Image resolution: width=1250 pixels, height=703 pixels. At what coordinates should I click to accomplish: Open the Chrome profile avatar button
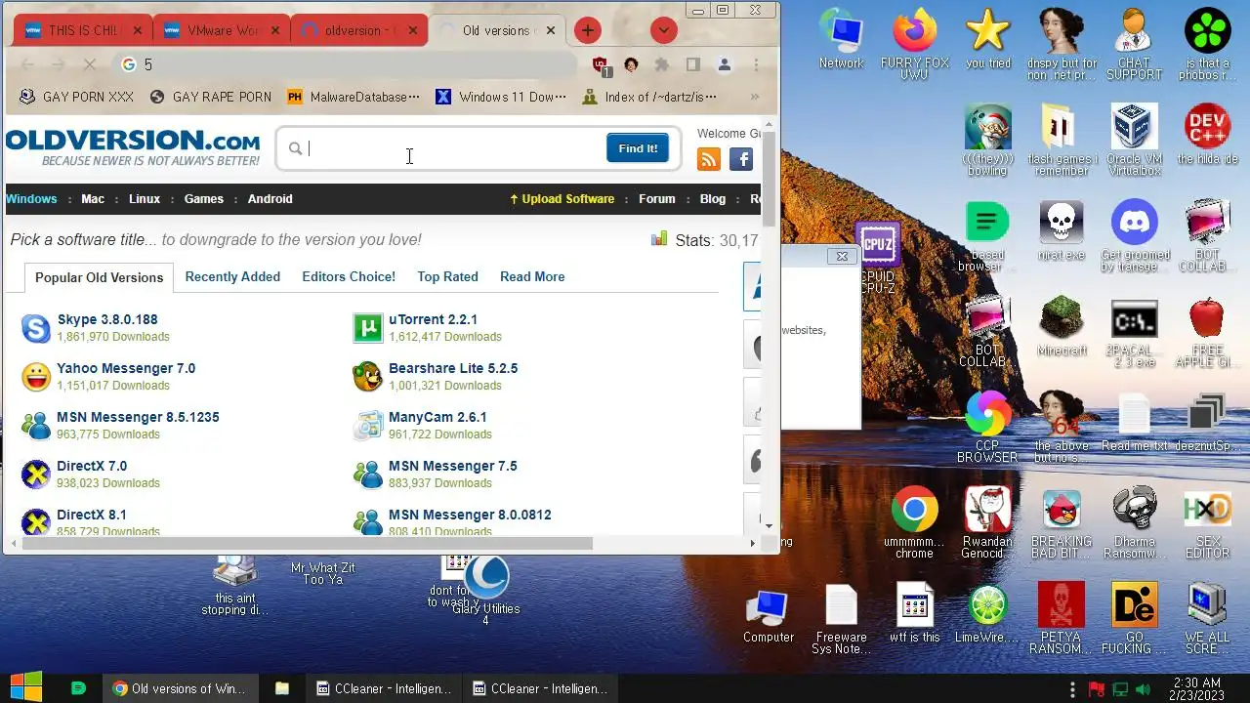[725, 64]
